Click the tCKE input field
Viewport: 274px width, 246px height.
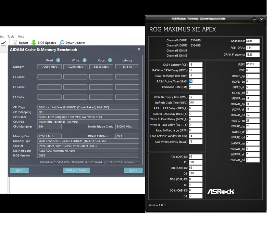[x=253, y=70]
